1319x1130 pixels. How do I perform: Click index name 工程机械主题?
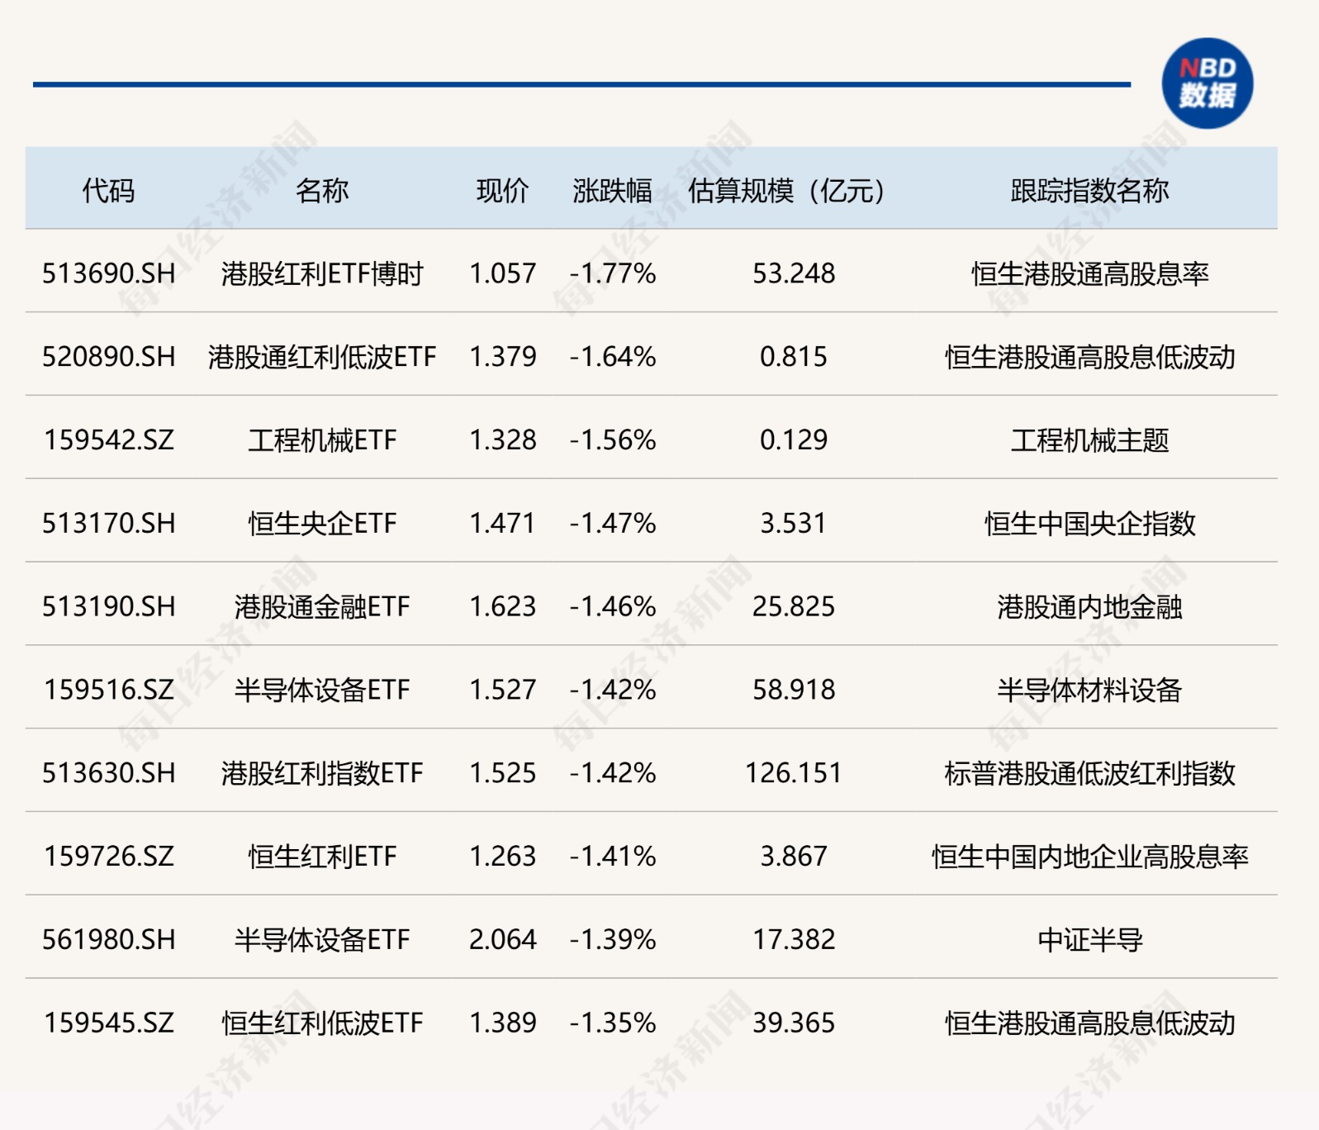coord(1089,440)
